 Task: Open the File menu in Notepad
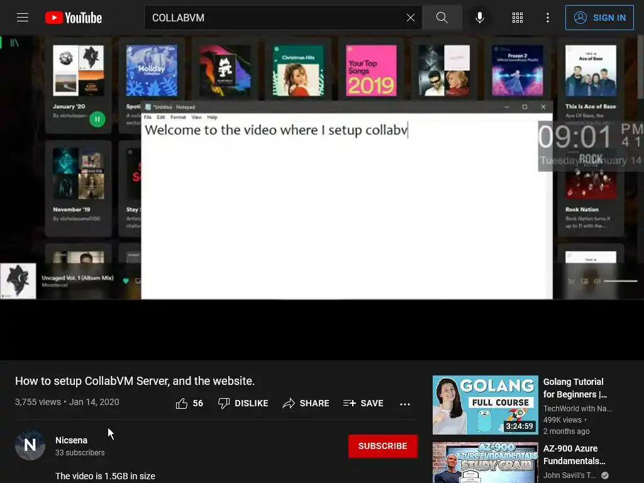(x=147, y=118)
